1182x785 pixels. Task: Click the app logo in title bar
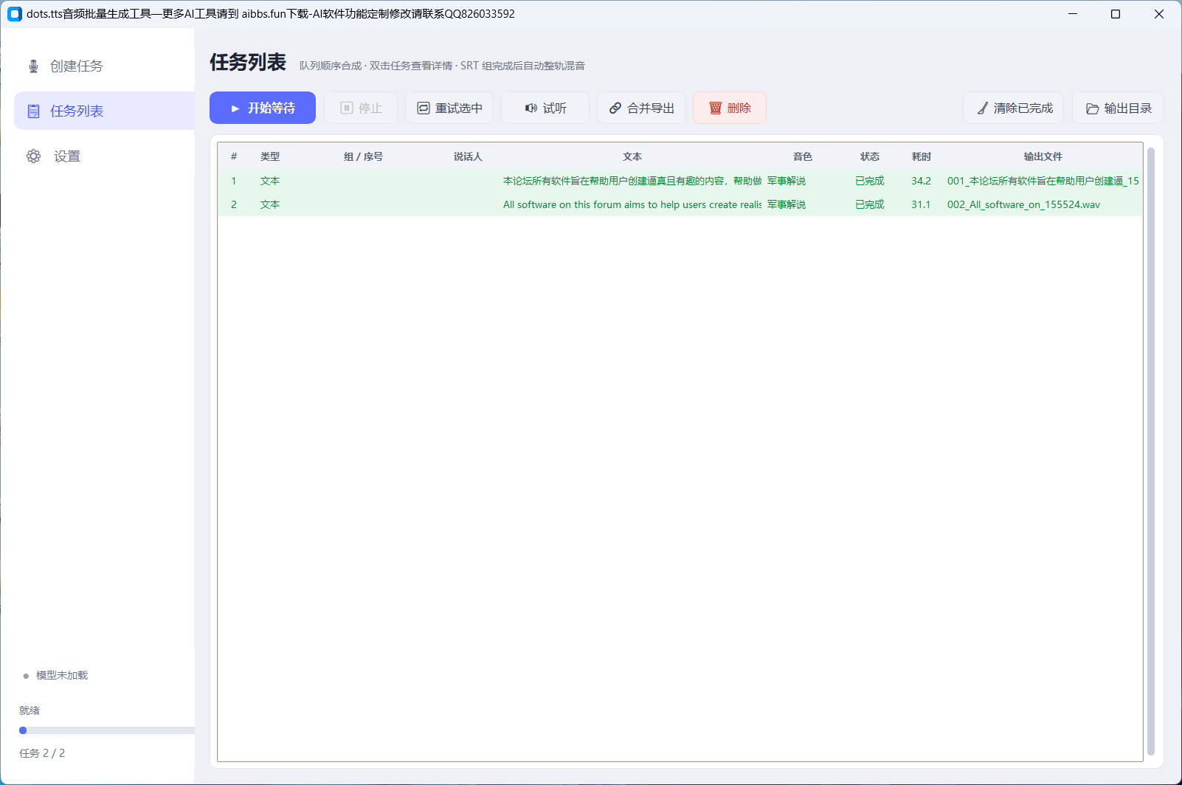click(15, 14)
